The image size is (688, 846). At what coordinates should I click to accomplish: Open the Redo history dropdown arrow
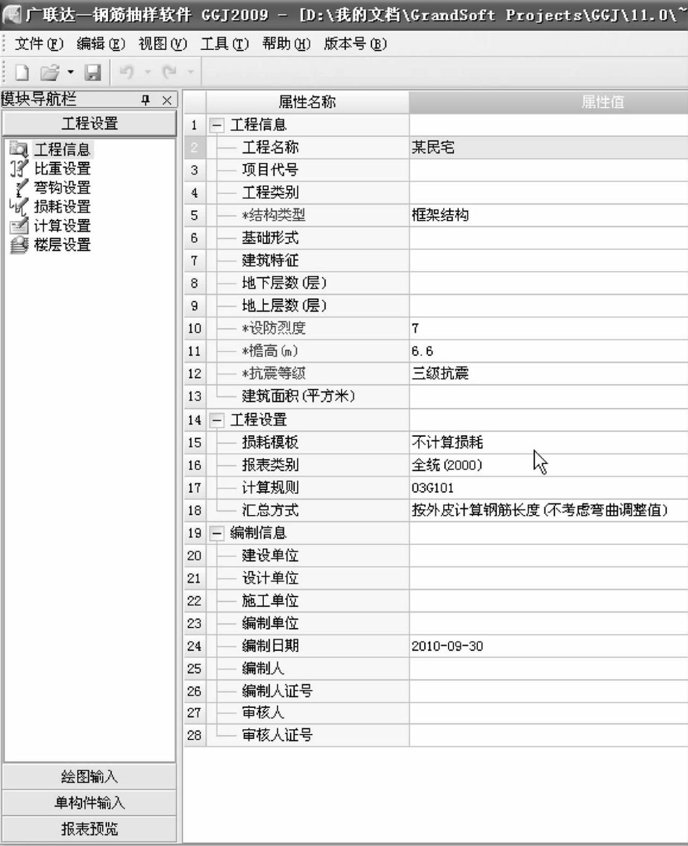pyautogui.click(x=190, y=71)
